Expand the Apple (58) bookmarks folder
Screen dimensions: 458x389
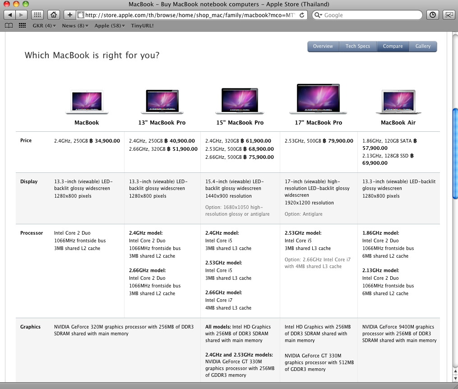tap(110, 26)
